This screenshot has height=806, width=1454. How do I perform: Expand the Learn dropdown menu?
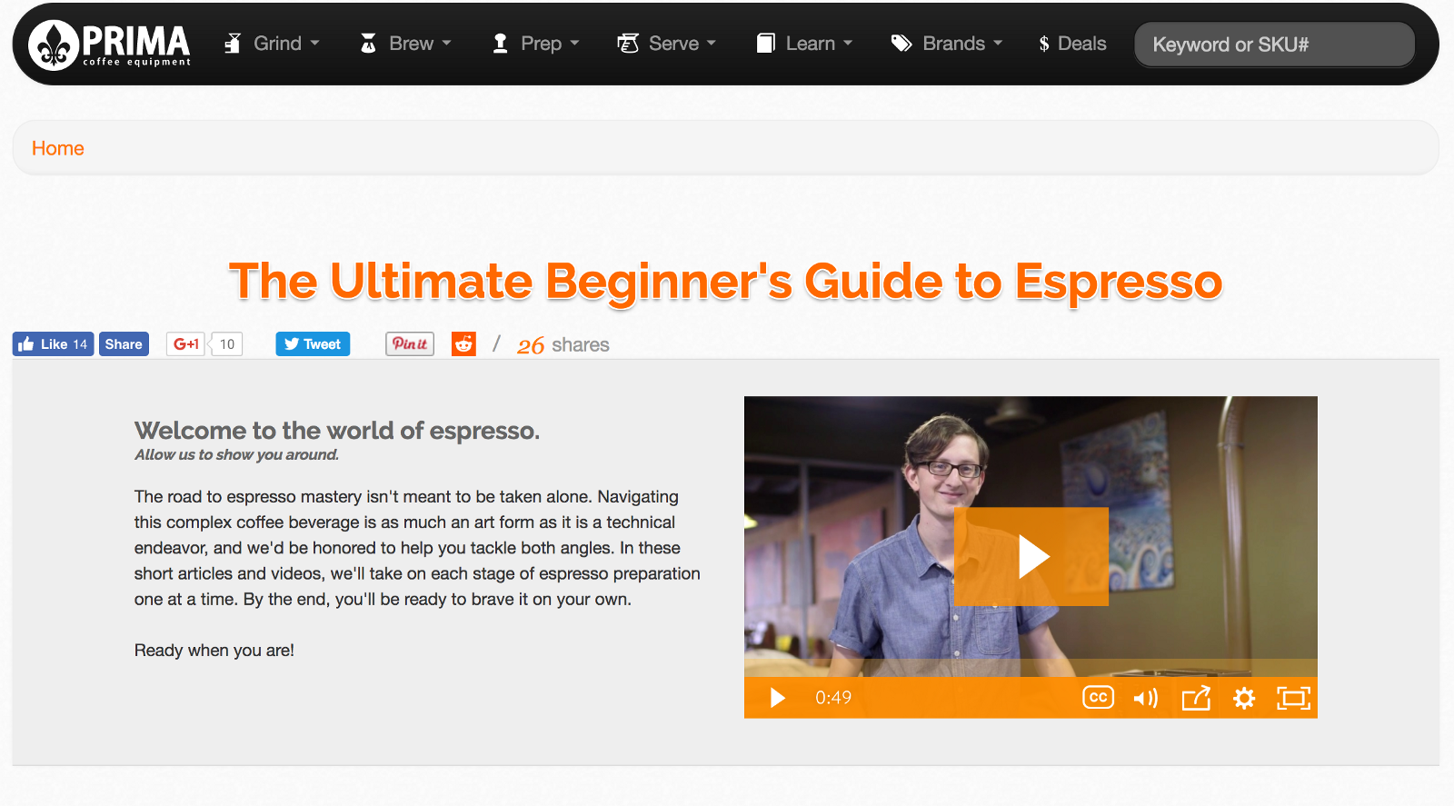pos(804,44)
